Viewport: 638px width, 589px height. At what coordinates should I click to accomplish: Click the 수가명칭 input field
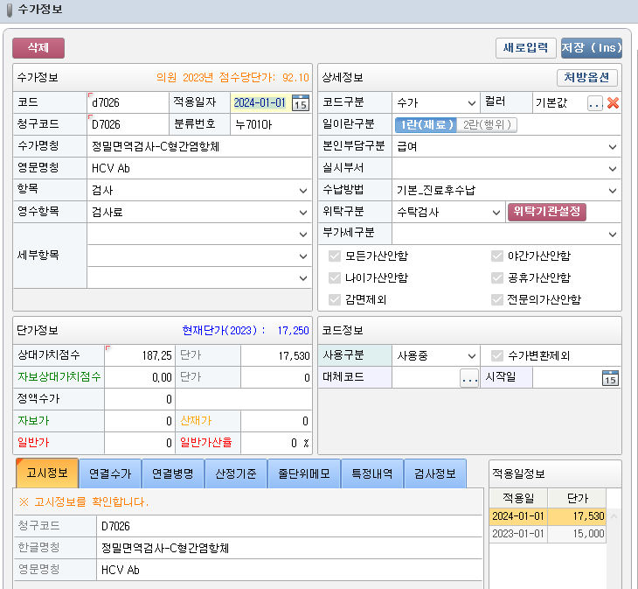[199, 146]
